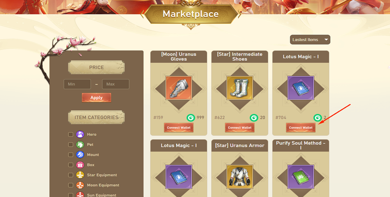Image resolution: width=390 pixels, height=197 pixels.
Task: Click the pink Box gift icon
Action: (x=80, y=165)
